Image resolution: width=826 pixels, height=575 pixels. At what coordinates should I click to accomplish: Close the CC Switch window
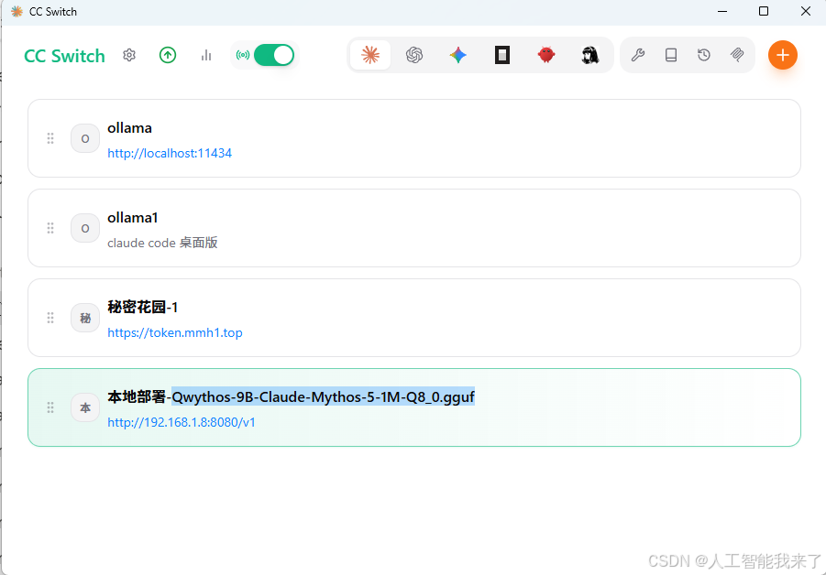click(x=806, y=11)
